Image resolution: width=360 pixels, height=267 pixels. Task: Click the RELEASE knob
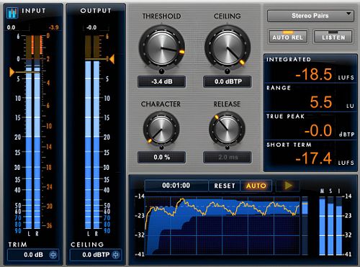(x=227, y=129)
